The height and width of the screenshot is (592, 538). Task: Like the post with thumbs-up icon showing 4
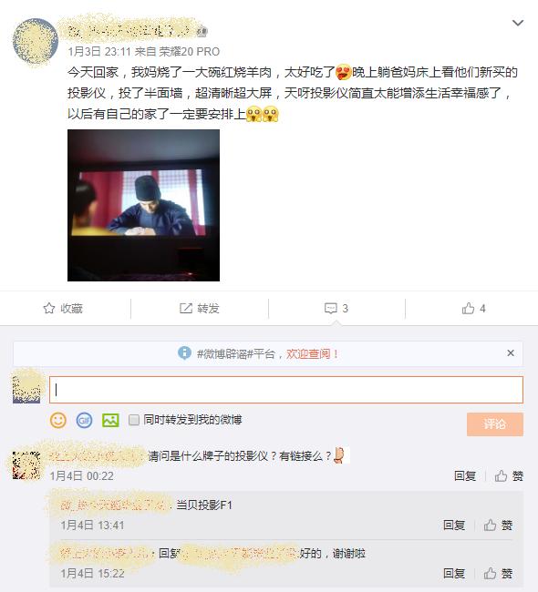click(468, 308)
